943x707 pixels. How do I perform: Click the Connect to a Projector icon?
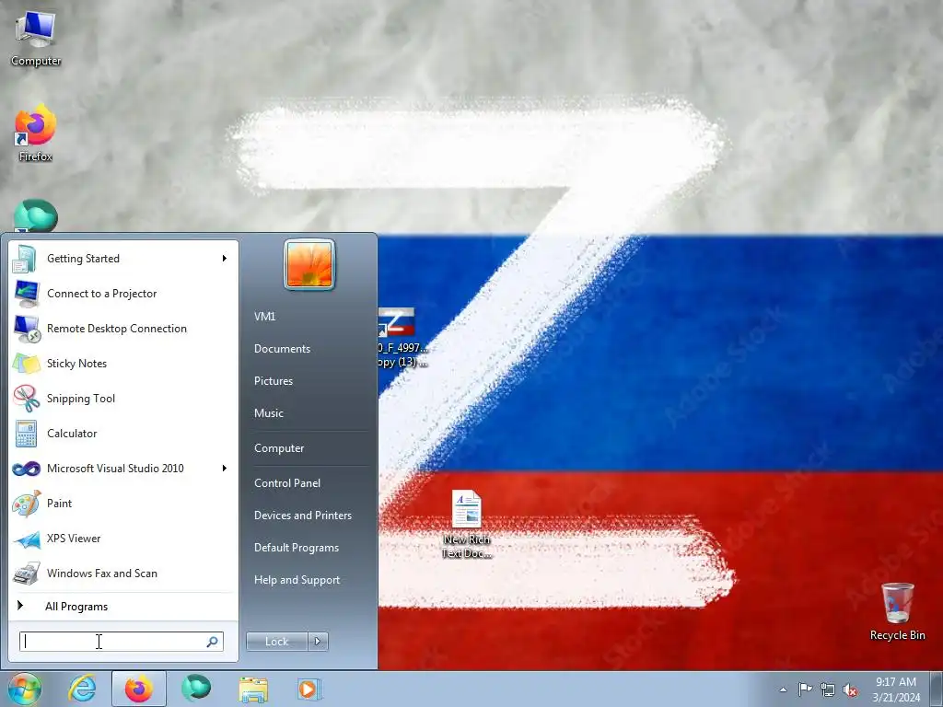point(25,294)
